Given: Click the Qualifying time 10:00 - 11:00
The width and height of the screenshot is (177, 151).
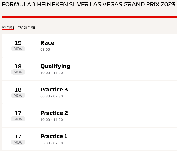Looking at the screenshot, I should 51,73.
